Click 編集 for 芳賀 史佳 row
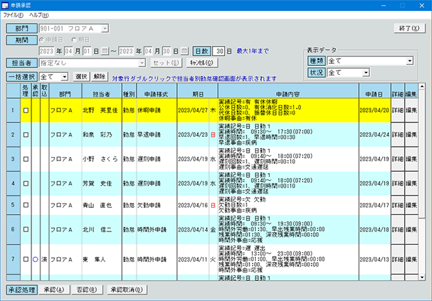Image resolution: width=432 pixels, height=301 pixels. click(411, 184)
